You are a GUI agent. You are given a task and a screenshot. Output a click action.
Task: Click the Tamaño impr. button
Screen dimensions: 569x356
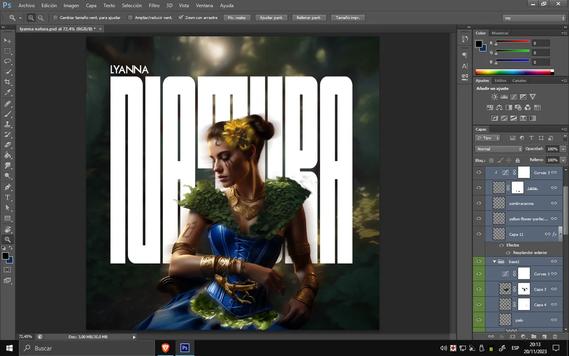tap(348, 18)
